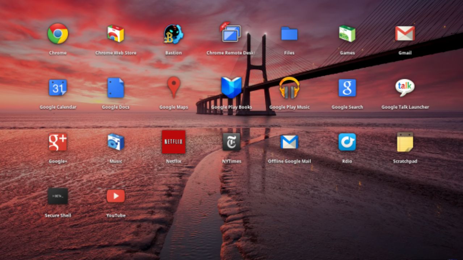The width and height of the screenshot is (463, 260).
Task: Open the Scratchpad notes app
Action: [x=405, y=142]
